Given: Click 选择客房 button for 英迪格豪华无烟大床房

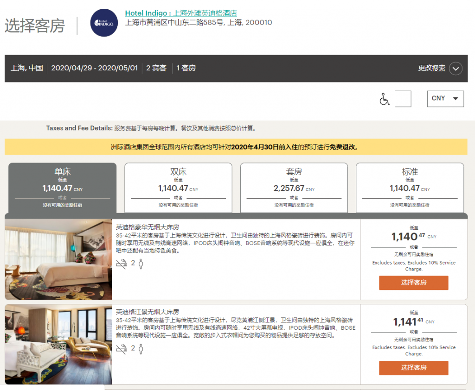Looking at the screenshot, I should (413, 283).
